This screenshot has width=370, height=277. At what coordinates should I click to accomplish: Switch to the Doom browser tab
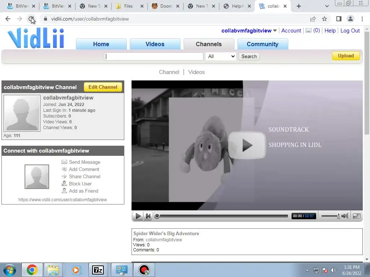pos(166,6)
